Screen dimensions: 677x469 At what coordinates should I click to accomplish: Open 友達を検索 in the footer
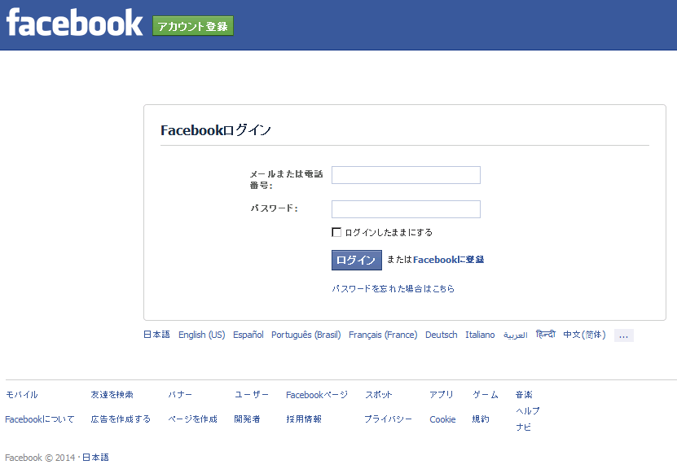pyautogui.click(x=112, y=395)
